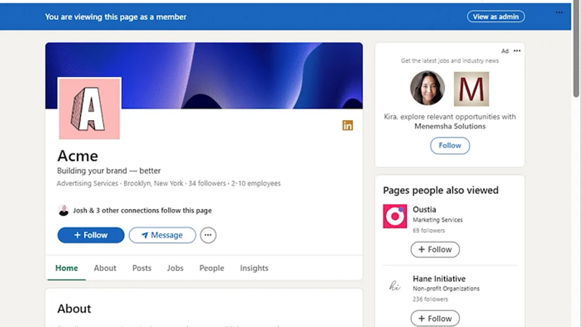Screen dimensions: 581x327
Task: Open the Posts tab
Action: 142,268
